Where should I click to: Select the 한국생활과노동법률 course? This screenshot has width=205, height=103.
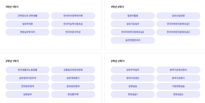click(27, 70)
